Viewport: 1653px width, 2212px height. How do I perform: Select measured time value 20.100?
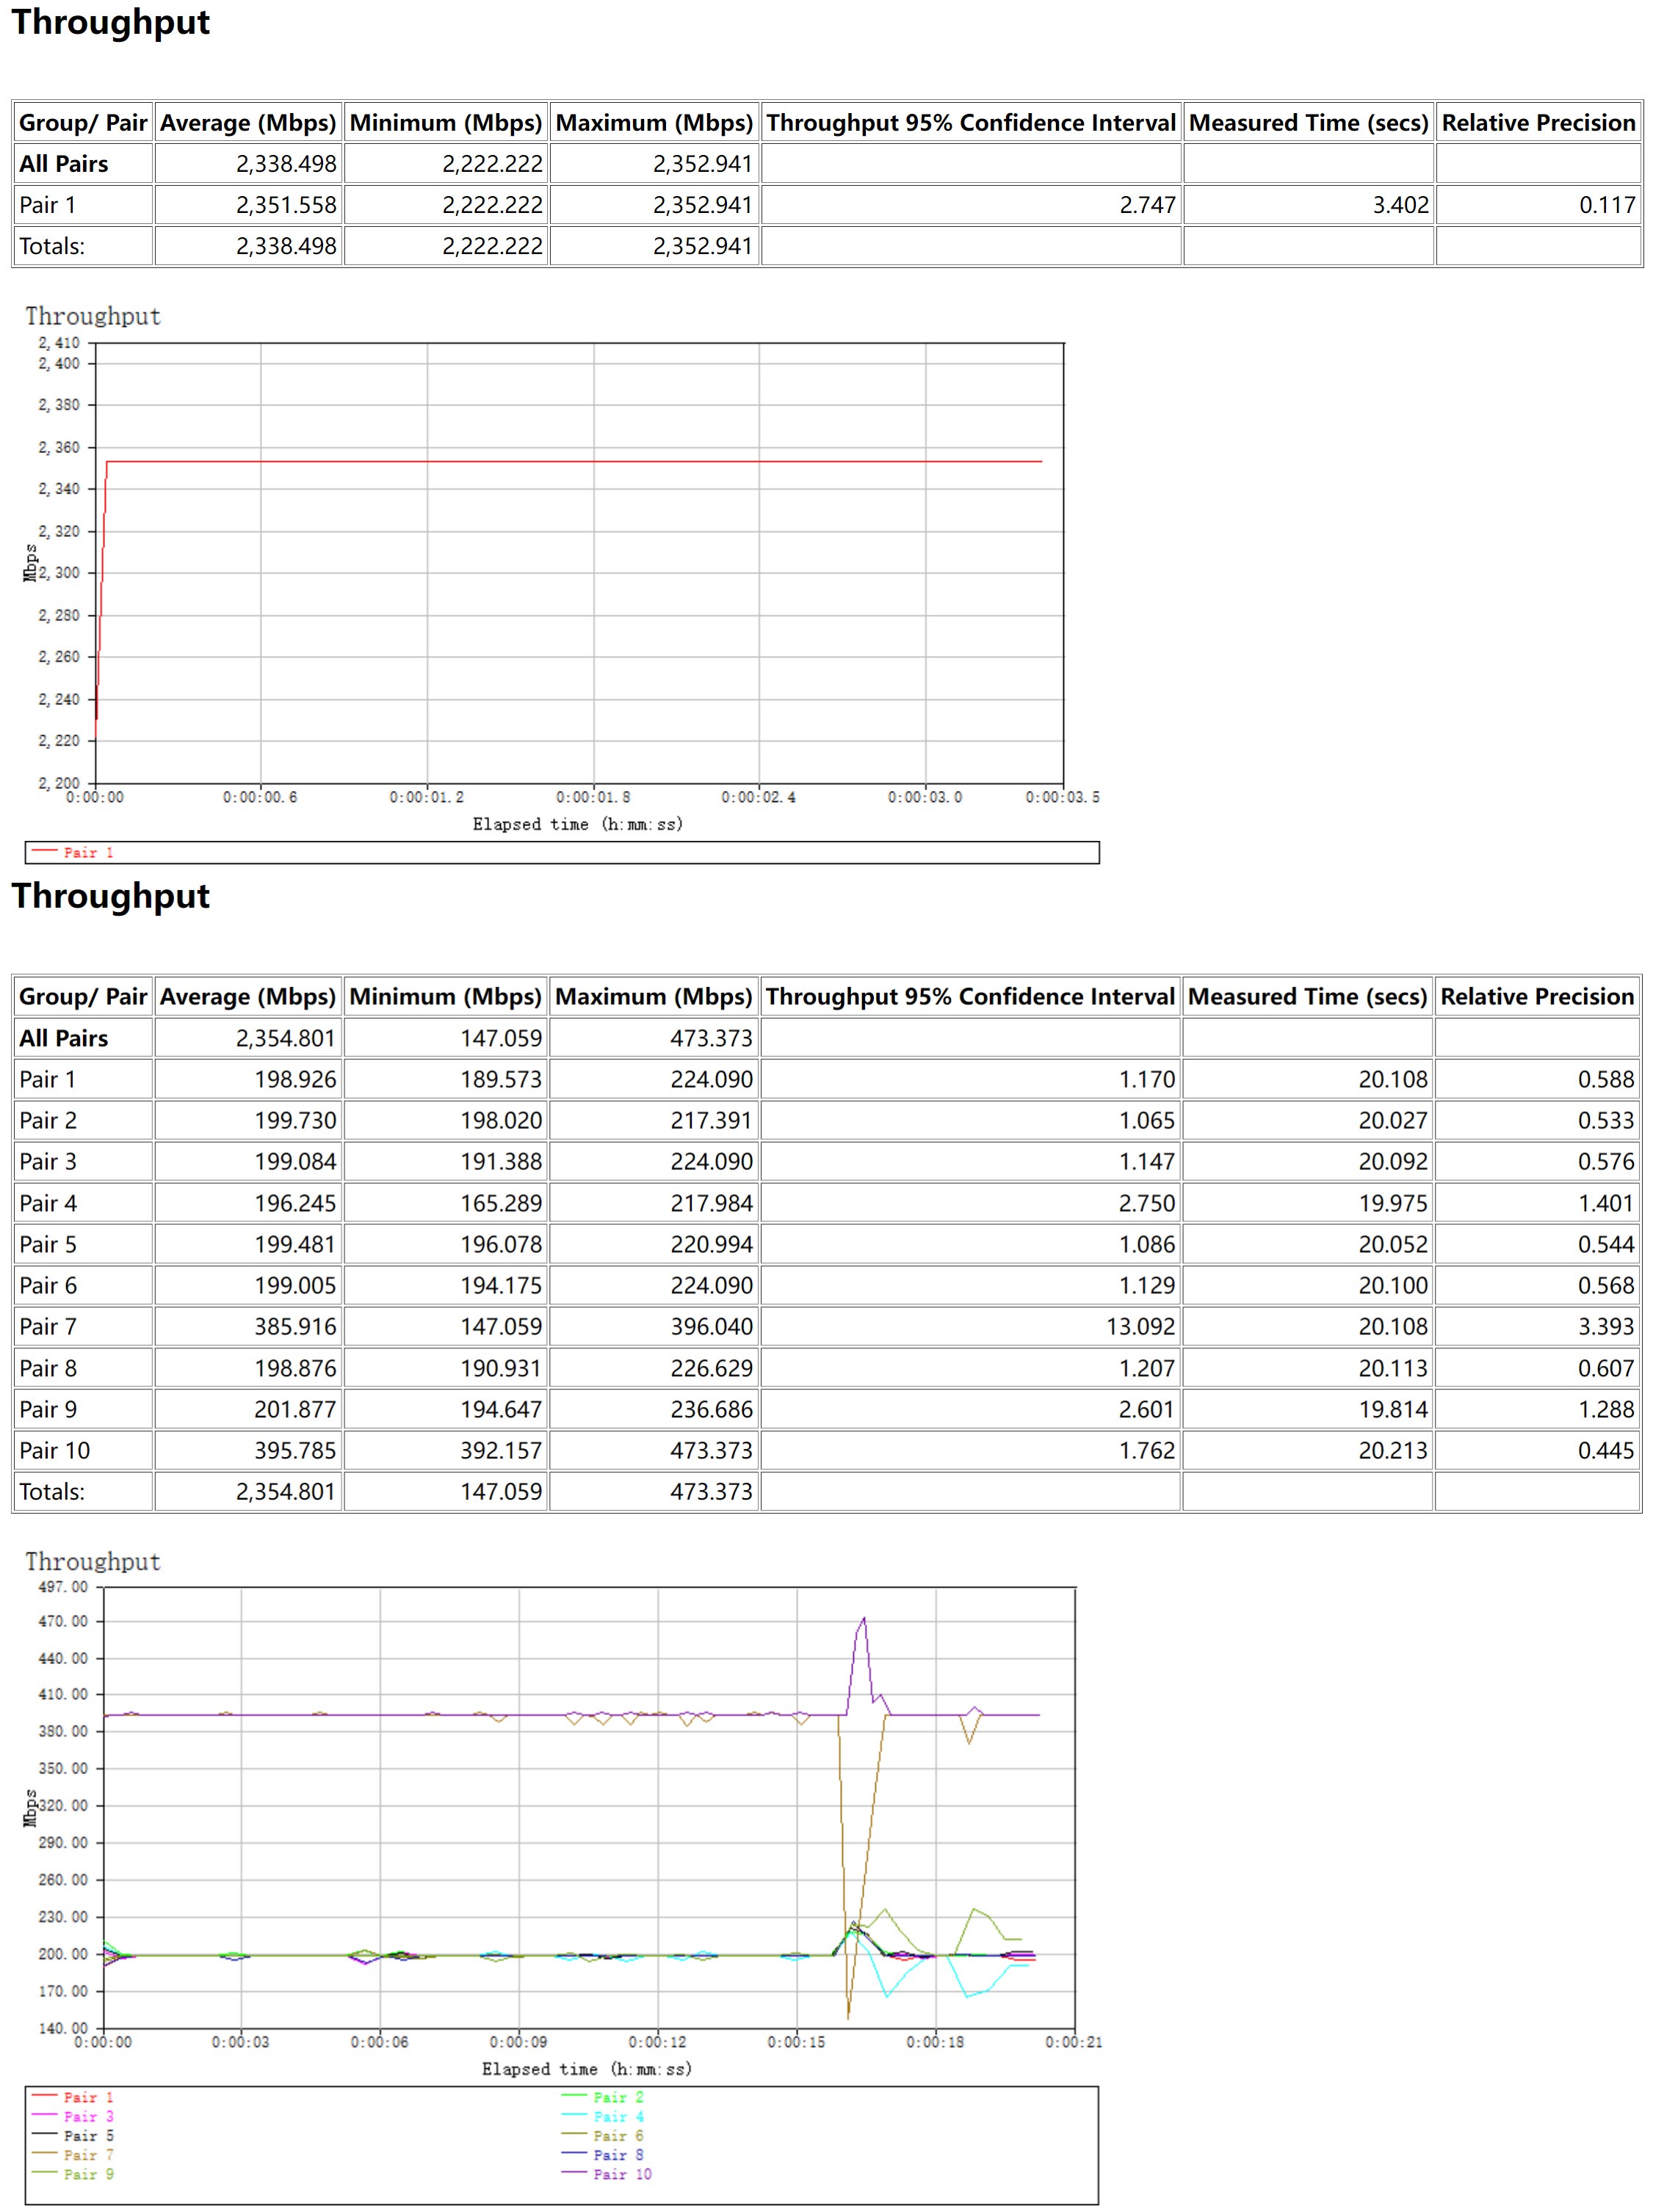click(1393, 1285)
